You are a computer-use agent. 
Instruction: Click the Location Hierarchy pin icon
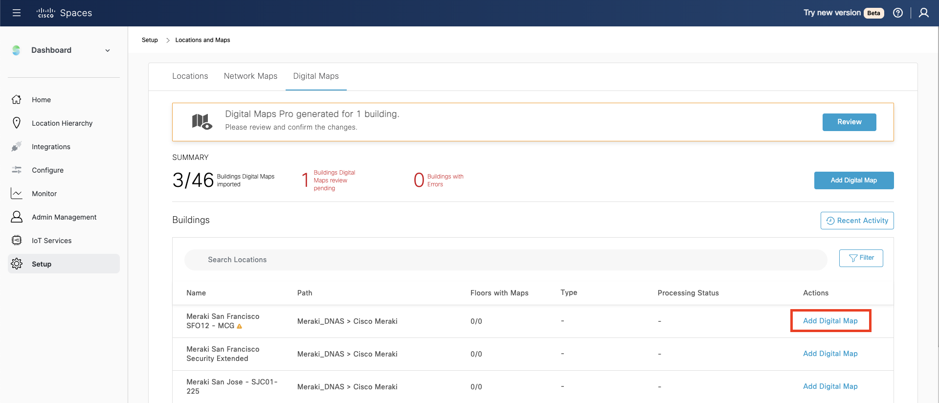pyautogui.click(x=17, y=123)
